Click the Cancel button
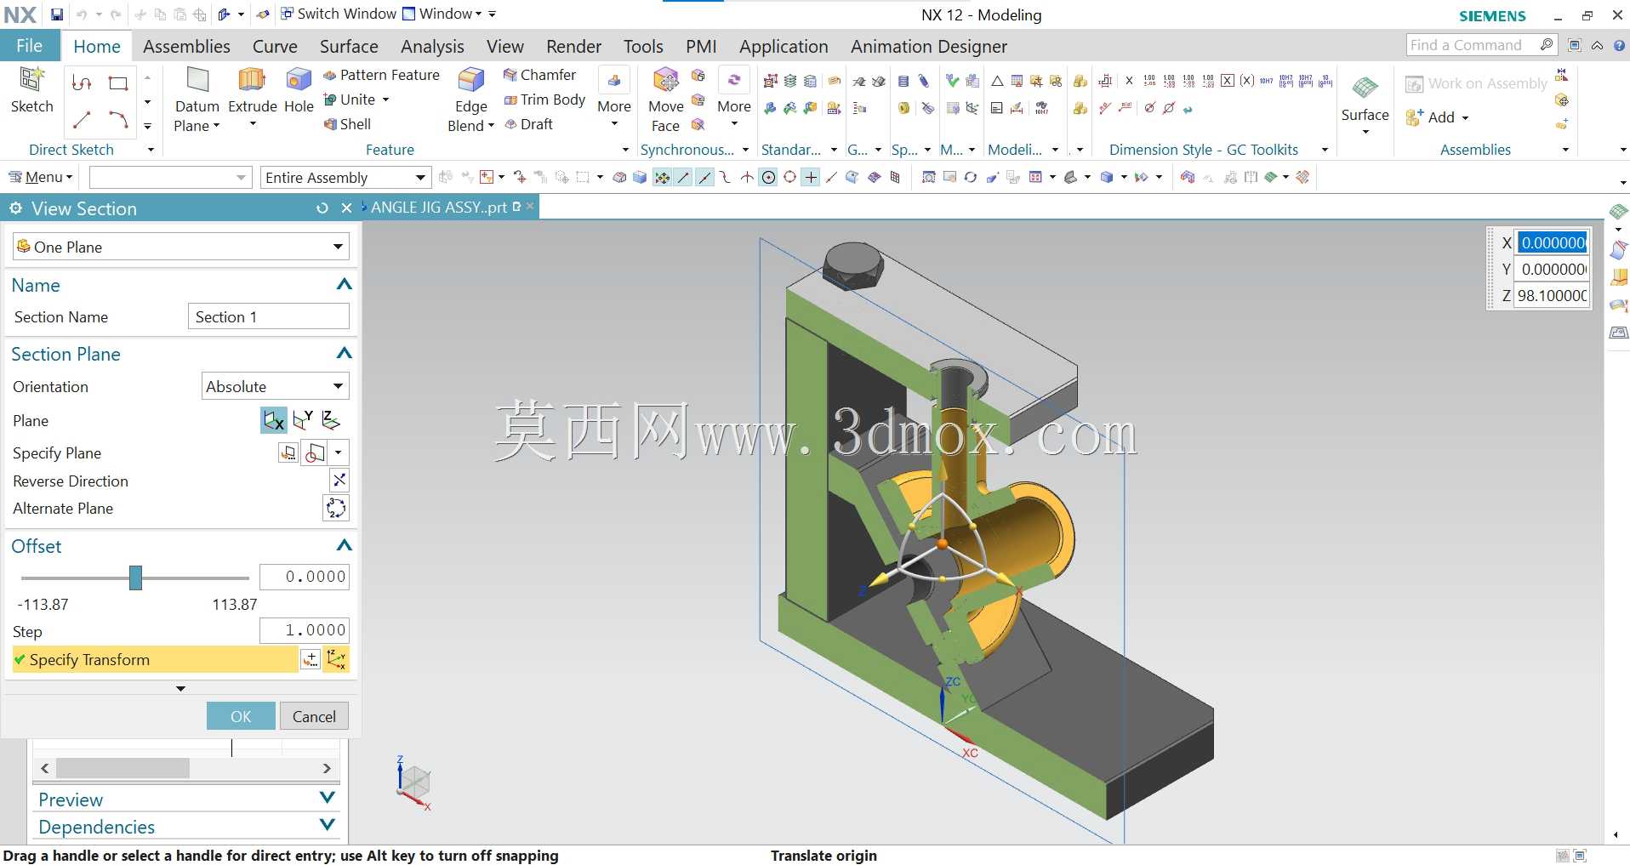The width and height of the screenshot is (1630, 865). click(x=314, y=716)
